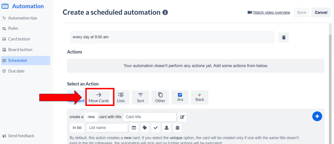
Task: Select the Move Cards action
Action: point(99,97)
